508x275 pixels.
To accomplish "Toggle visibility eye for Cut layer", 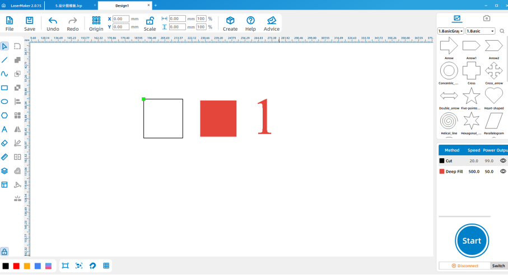I will click(x=502, y=160).
